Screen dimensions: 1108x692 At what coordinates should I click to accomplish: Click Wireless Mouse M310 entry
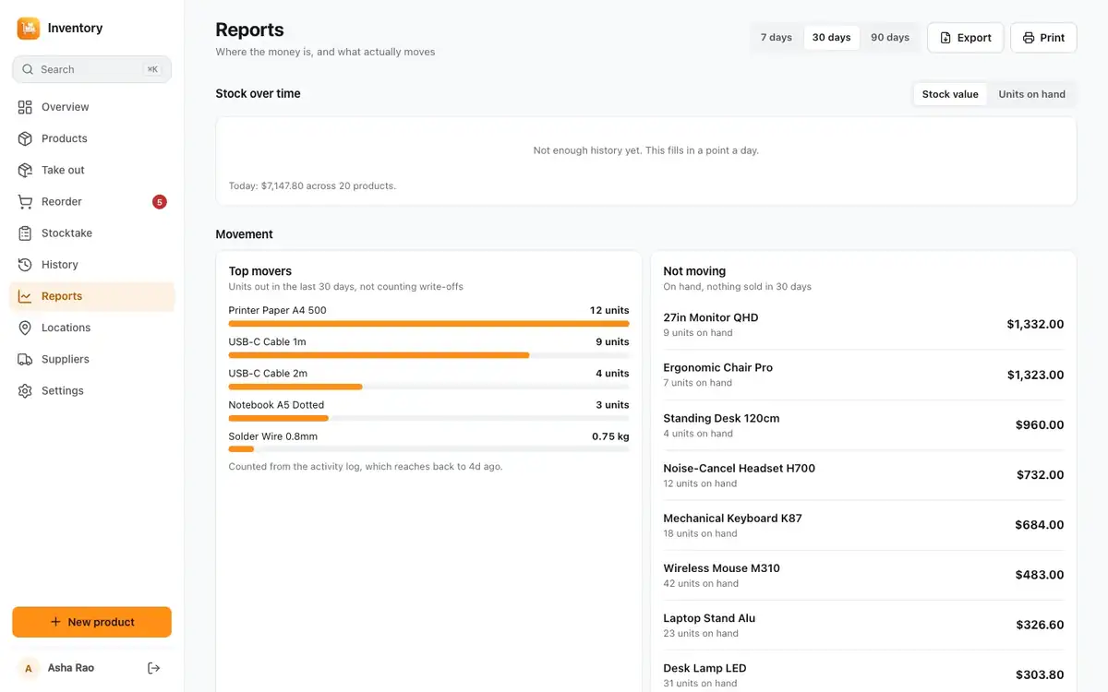coord(863,575)
